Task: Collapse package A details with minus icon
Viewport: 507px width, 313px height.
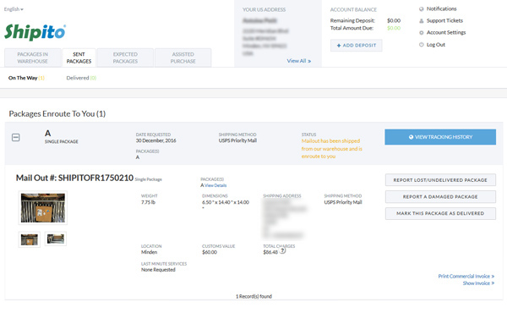Action: (x=16, y=138)
